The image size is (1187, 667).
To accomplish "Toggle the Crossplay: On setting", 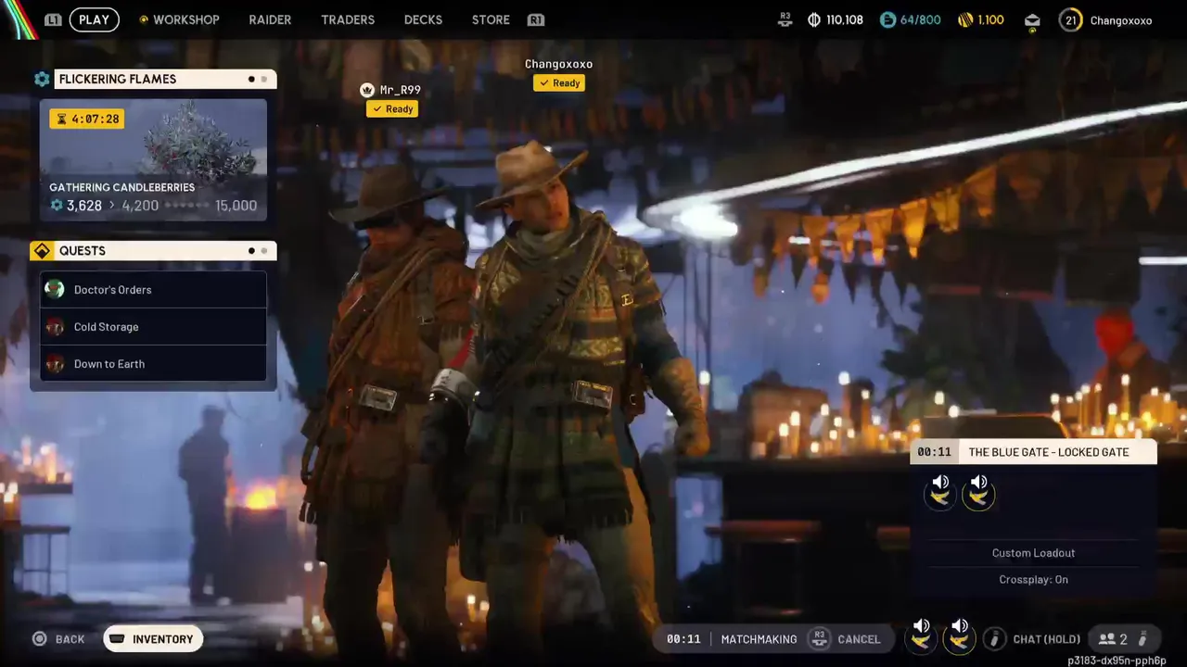I will coord(1033,580).
